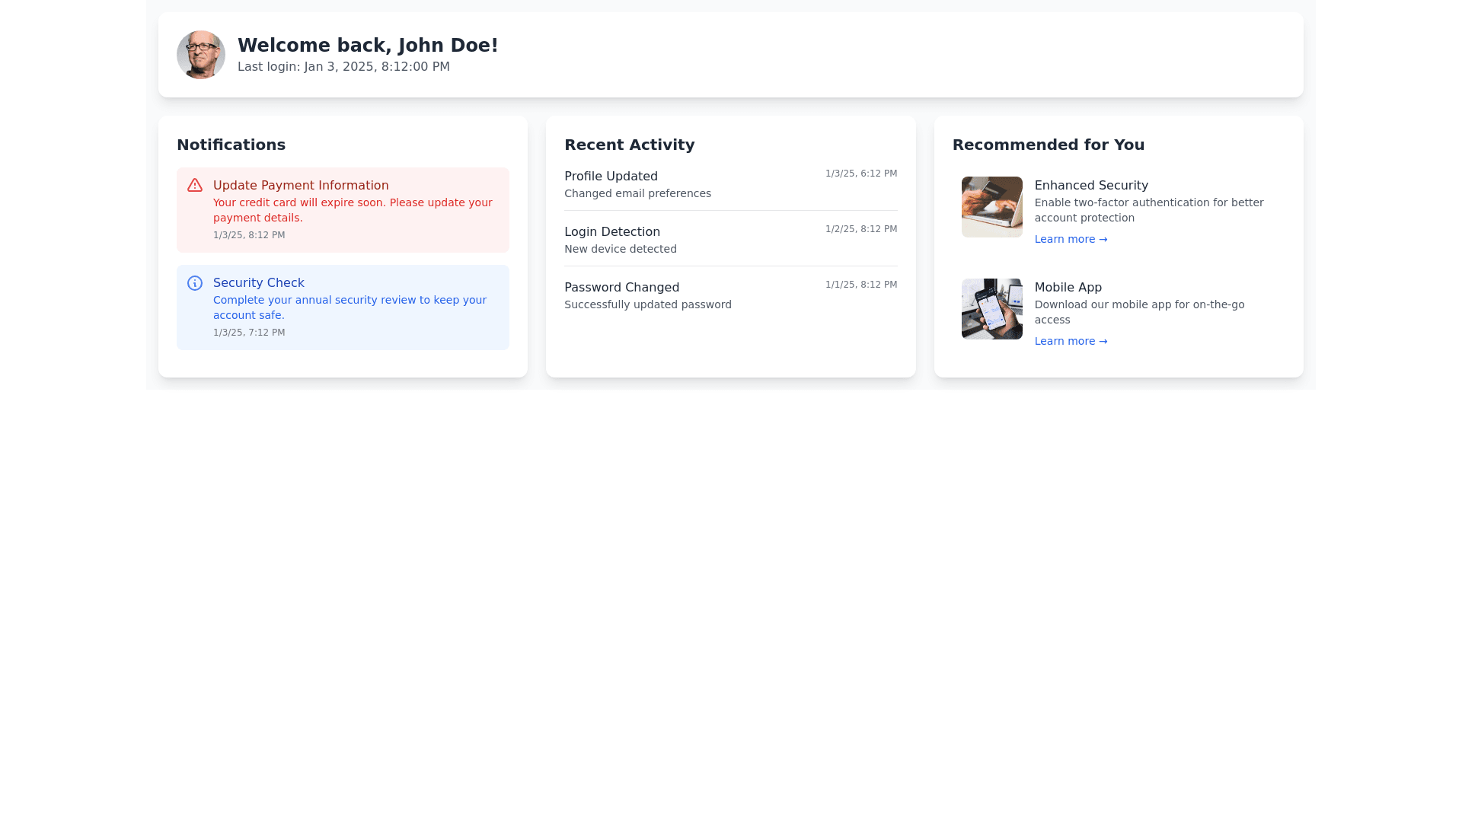The height and width of the screenshot is (822, 1462).
Task: Select the Password Changed activity entry
Action: click(x=621, y=288)
